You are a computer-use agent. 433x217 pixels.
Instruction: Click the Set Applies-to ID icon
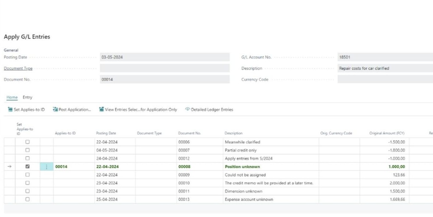coord(10,110)
